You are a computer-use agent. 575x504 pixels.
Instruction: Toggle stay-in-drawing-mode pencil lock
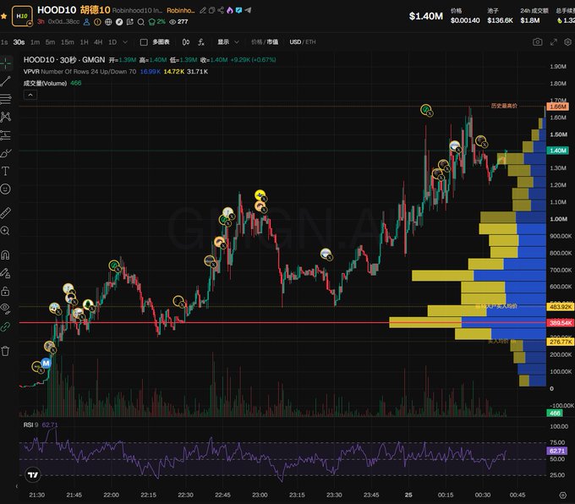click(6, 273)
